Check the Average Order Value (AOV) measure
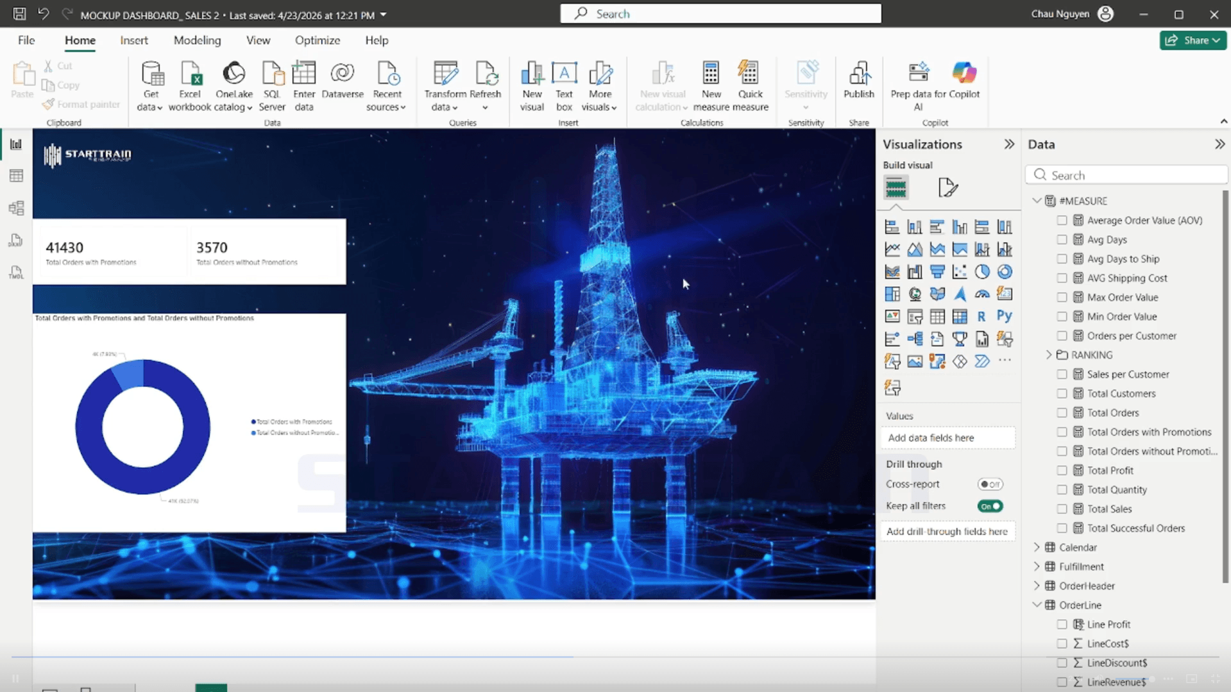 1062,220
